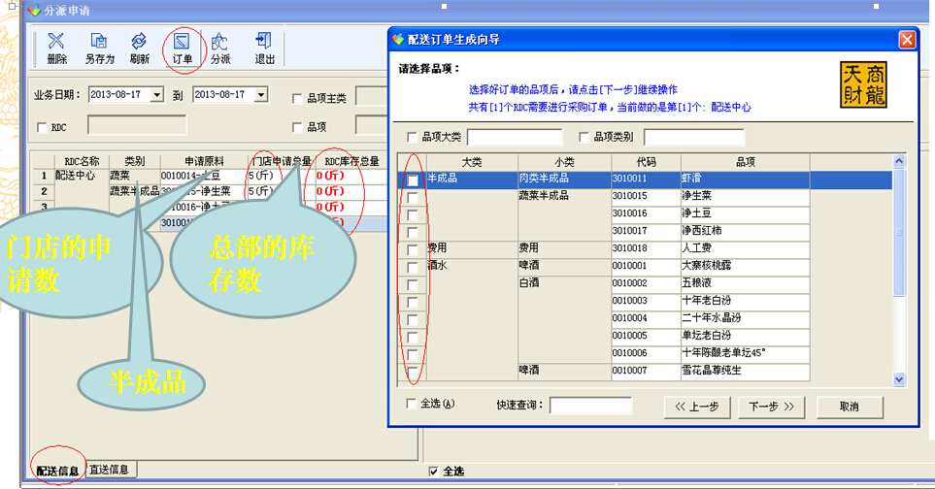This screenshot has width=935, height=489.
Task: Tick the RDC filter checkbox
Action: (x=41, y=127)
